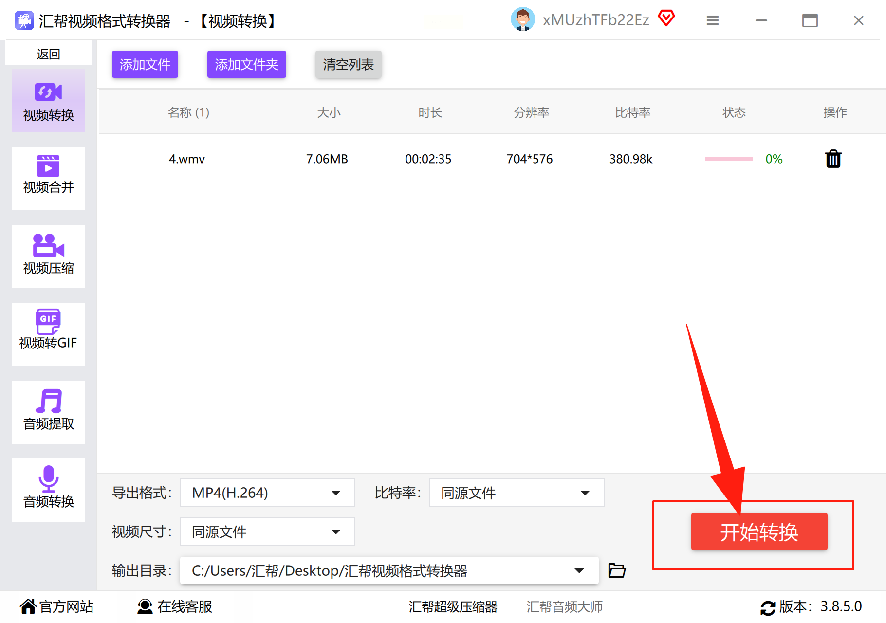This screenshot has width=886, height=623.
Task: Go back with the 返回 button
Action: [48, 54]
